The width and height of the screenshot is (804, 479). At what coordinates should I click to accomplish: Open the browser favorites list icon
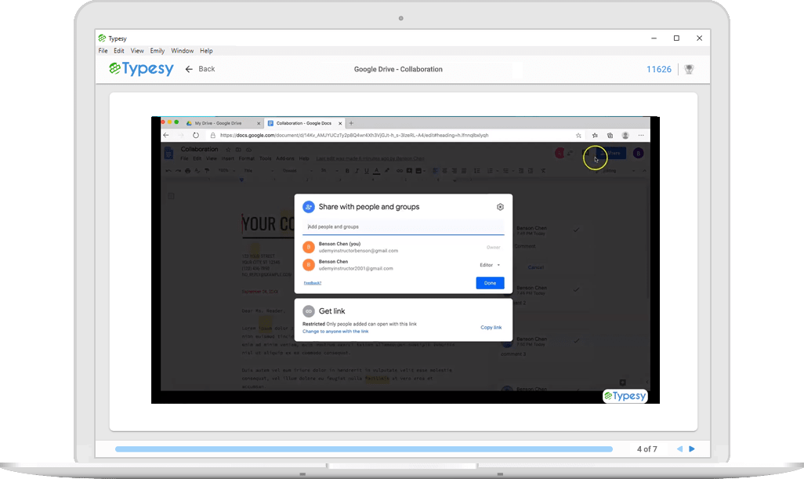pos(595,136)
